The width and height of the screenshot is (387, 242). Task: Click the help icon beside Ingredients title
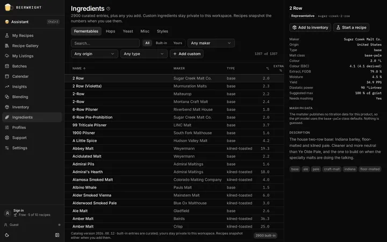pyautogui.click(x=109, y=9)
